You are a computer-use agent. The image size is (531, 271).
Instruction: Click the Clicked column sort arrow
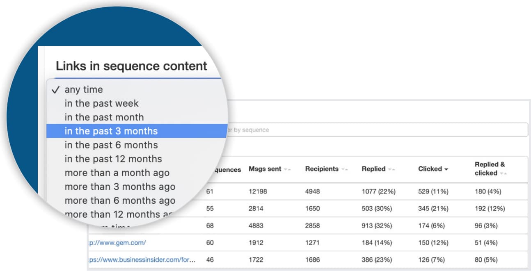click(x=445, y=168)
